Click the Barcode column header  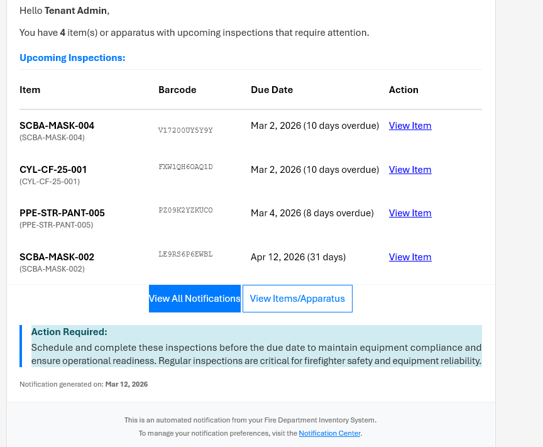coord(177,89)
